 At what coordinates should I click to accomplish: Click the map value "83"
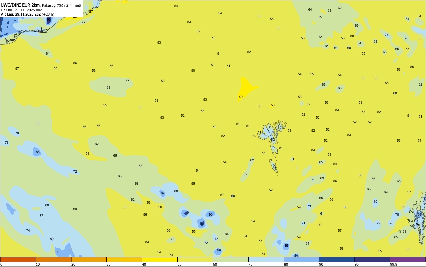(x=8, y=205)
